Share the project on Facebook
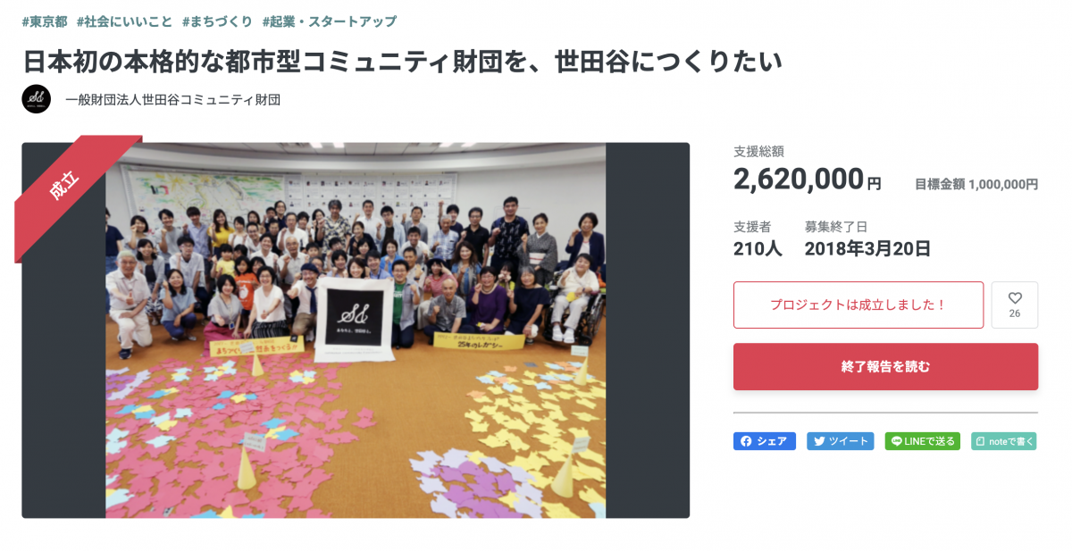 (764, 441)
